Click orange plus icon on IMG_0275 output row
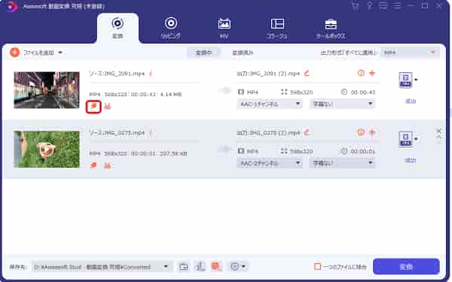Image resolution: width=452 pixels, height=282 pixels. (372, 132)
